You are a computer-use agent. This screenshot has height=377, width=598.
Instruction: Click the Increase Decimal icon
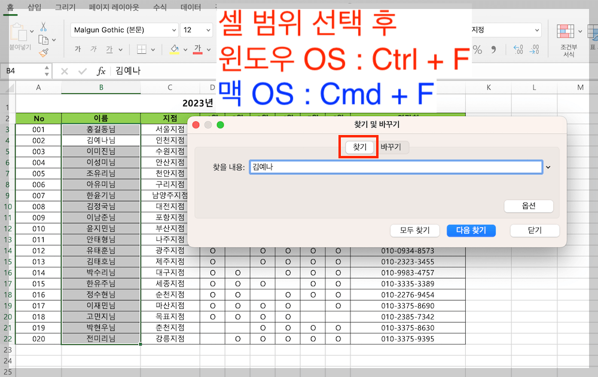(x=518, y=50)
